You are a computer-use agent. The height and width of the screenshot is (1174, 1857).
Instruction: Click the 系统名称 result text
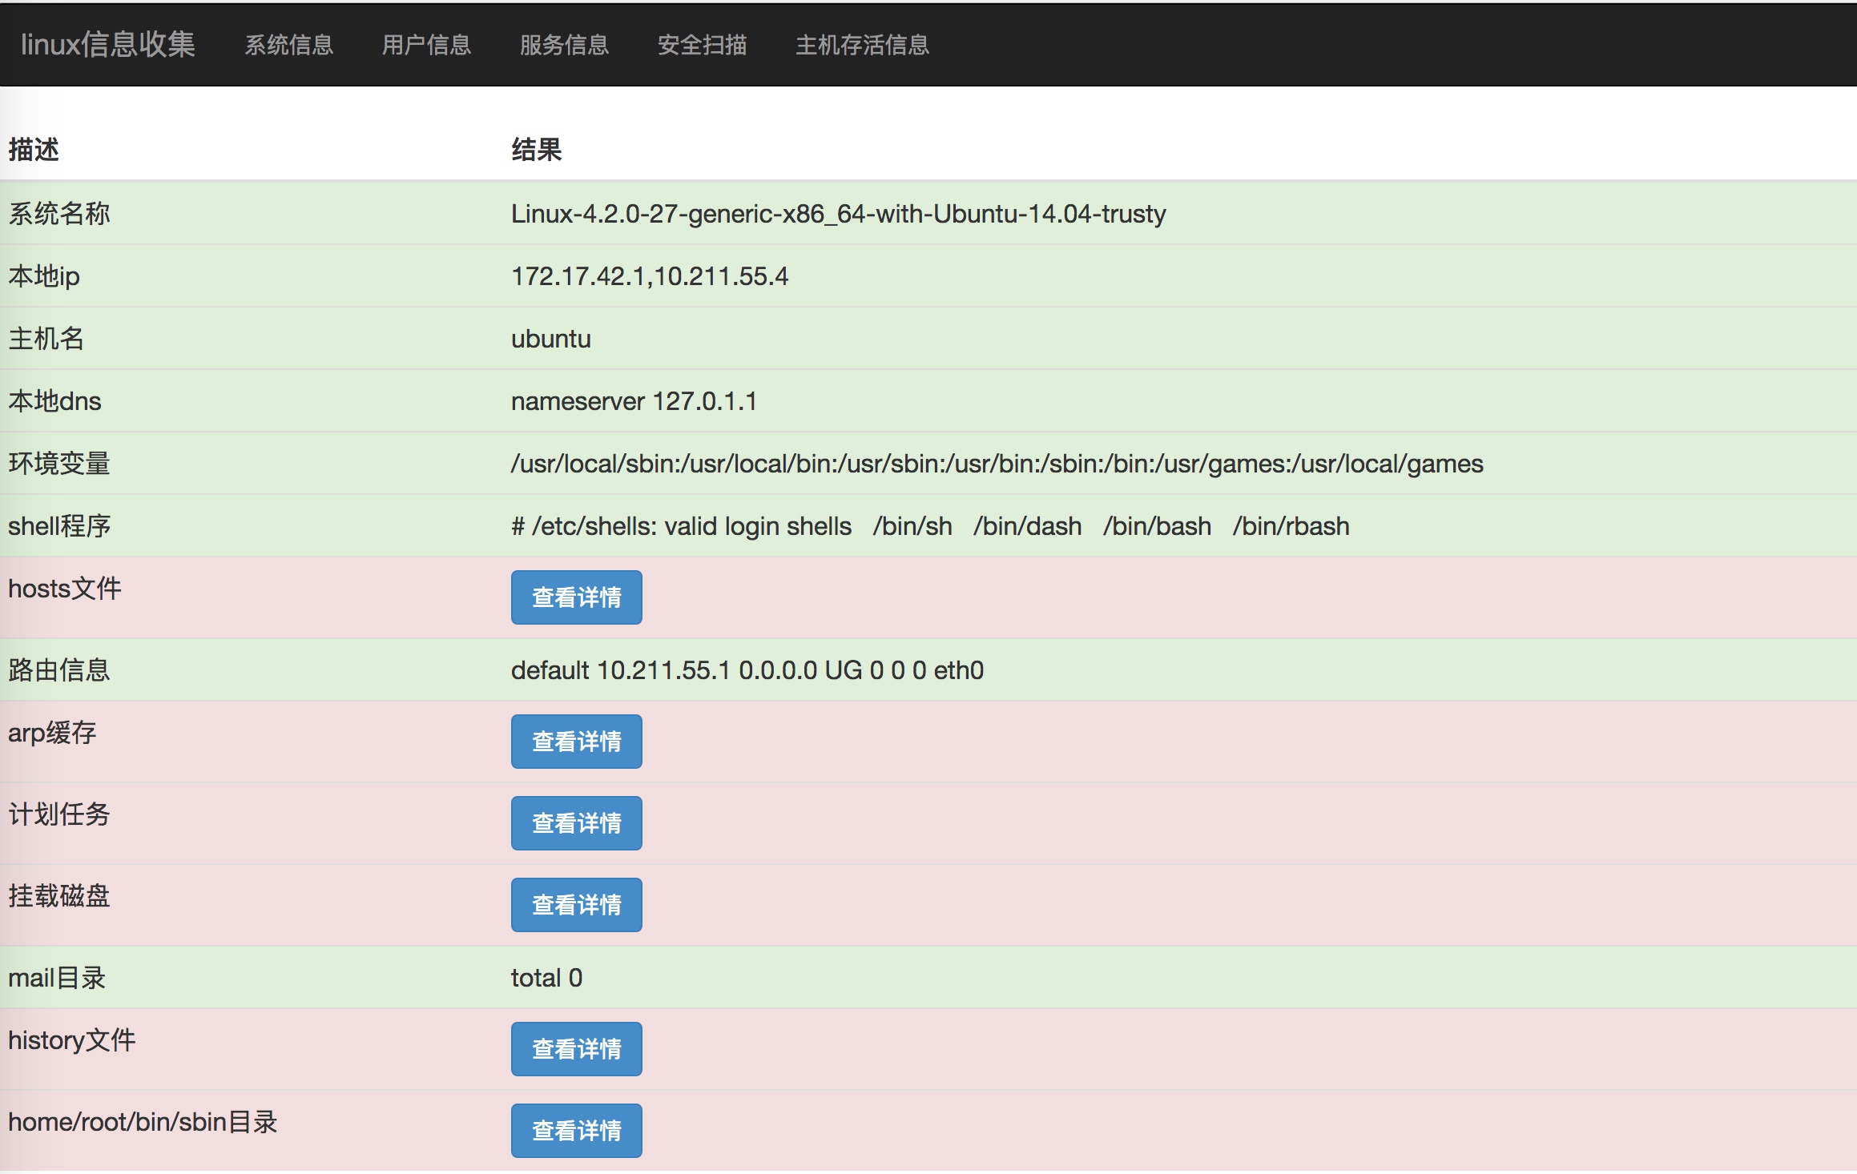[838, 214]
